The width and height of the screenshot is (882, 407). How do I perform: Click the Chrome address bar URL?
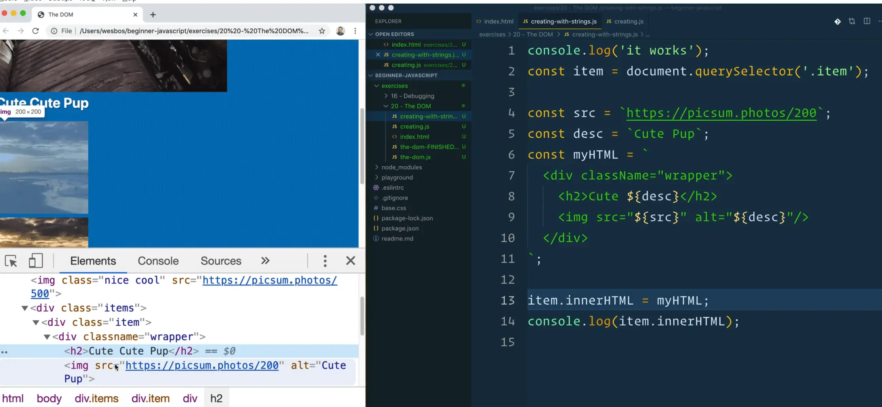[194, 31]
